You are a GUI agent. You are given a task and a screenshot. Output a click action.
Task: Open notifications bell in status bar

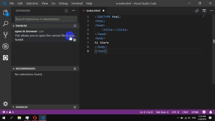211,112
